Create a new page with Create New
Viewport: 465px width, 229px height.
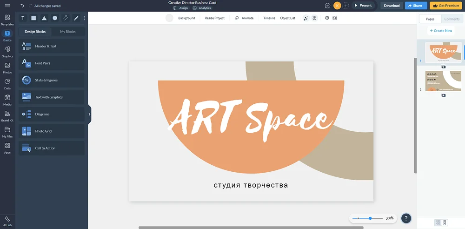point(441,31)
